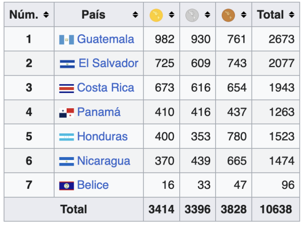
Task: Follow the Honduras country link
Action: pyautogui.click(x=102, y=137)
